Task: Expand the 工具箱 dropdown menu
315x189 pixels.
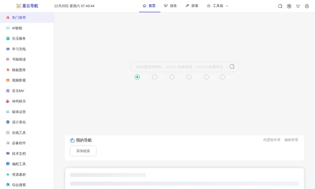Action: (x=218, y=6)
